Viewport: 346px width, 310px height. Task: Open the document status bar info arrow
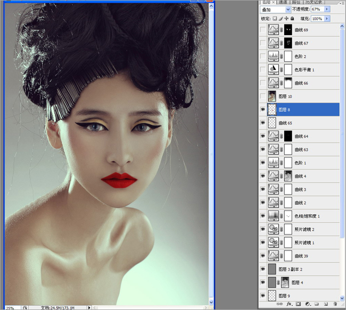coord(89,307)
